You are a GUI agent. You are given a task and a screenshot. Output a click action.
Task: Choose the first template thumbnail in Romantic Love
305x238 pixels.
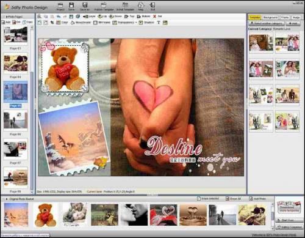tap(261, 43)
